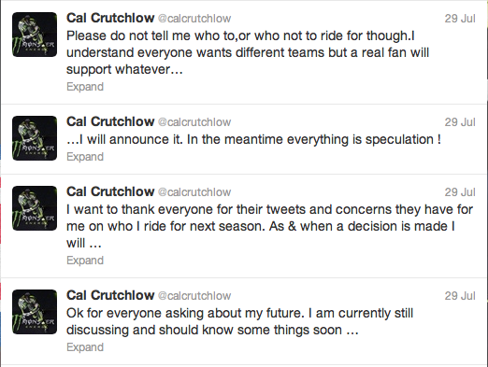Expand the 'I want to thank everyone' tweet
Viewport: 488px width, 367px height.
point(85,261)
